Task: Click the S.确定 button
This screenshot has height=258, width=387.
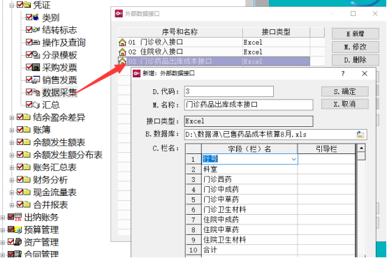Action: pos(344,91)
